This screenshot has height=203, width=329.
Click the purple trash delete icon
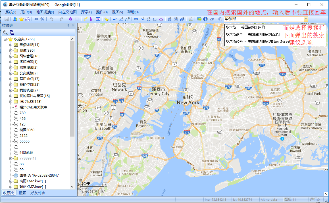[x=71, y=19]
